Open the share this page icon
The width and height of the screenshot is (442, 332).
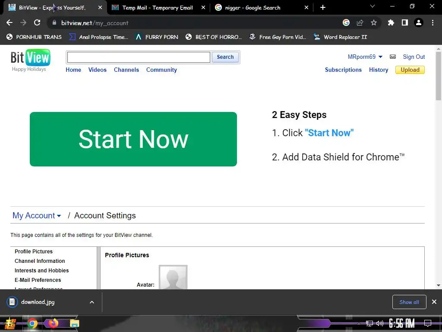(x=360, y=23)
